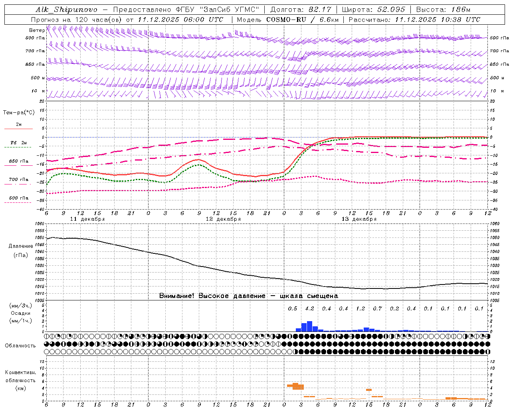Click the Ветер wind panel label
511x408 pixels.
(37, 30)
